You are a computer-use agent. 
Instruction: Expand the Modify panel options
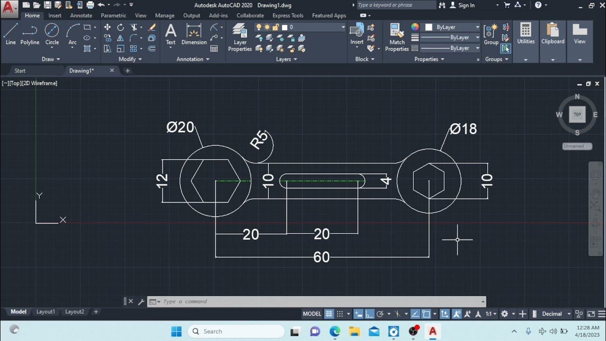pyautogui.click(x=129, y=59)
